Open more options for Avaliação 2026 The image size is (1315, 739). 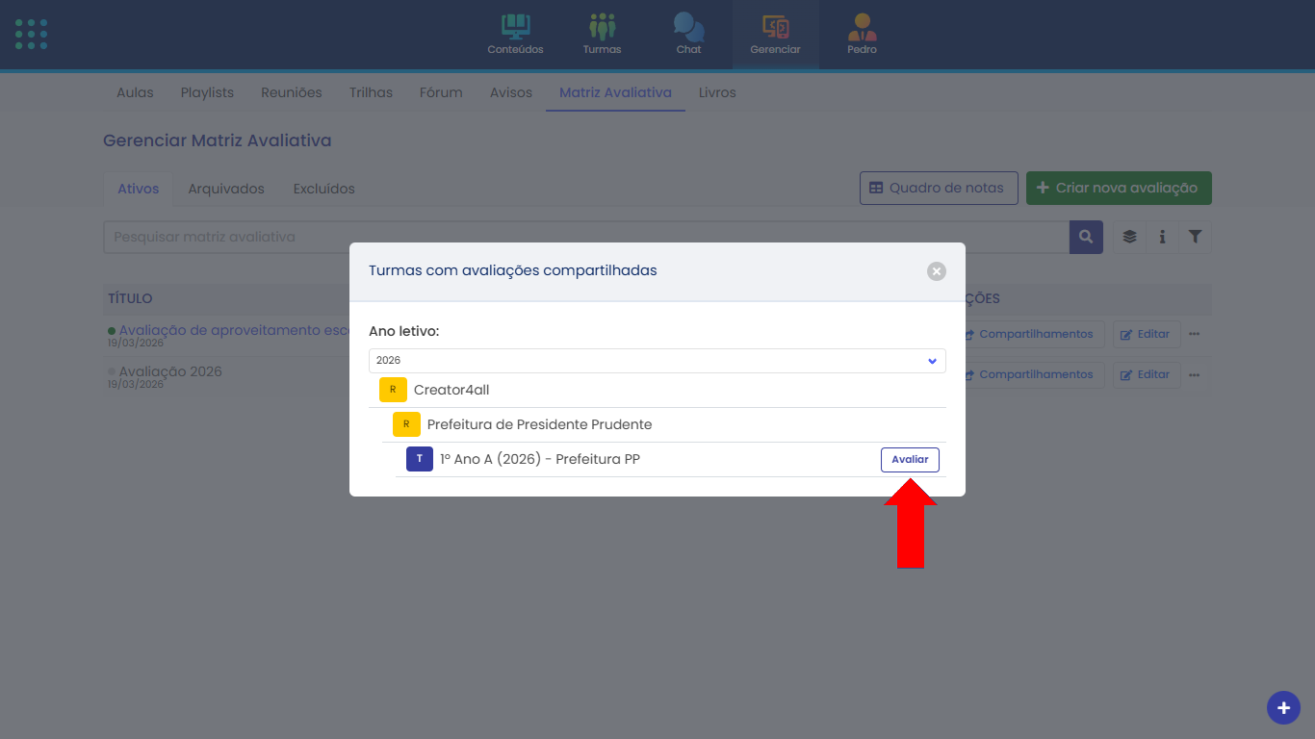(x=1195, y=374)
